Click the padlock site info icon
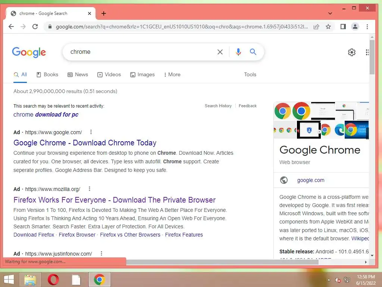Screen dimensions: 382x287 50,27
